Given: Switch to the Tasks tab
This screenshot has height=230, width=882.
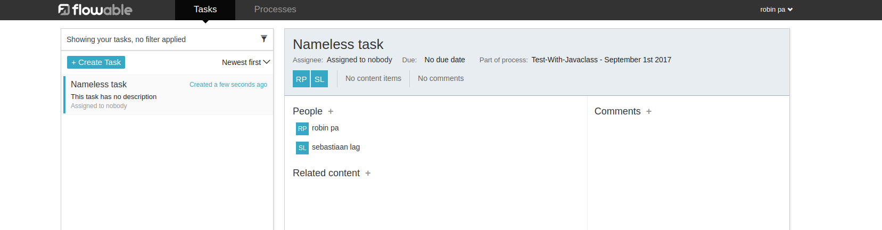Looking at the screenshot, I should [205, 10].
